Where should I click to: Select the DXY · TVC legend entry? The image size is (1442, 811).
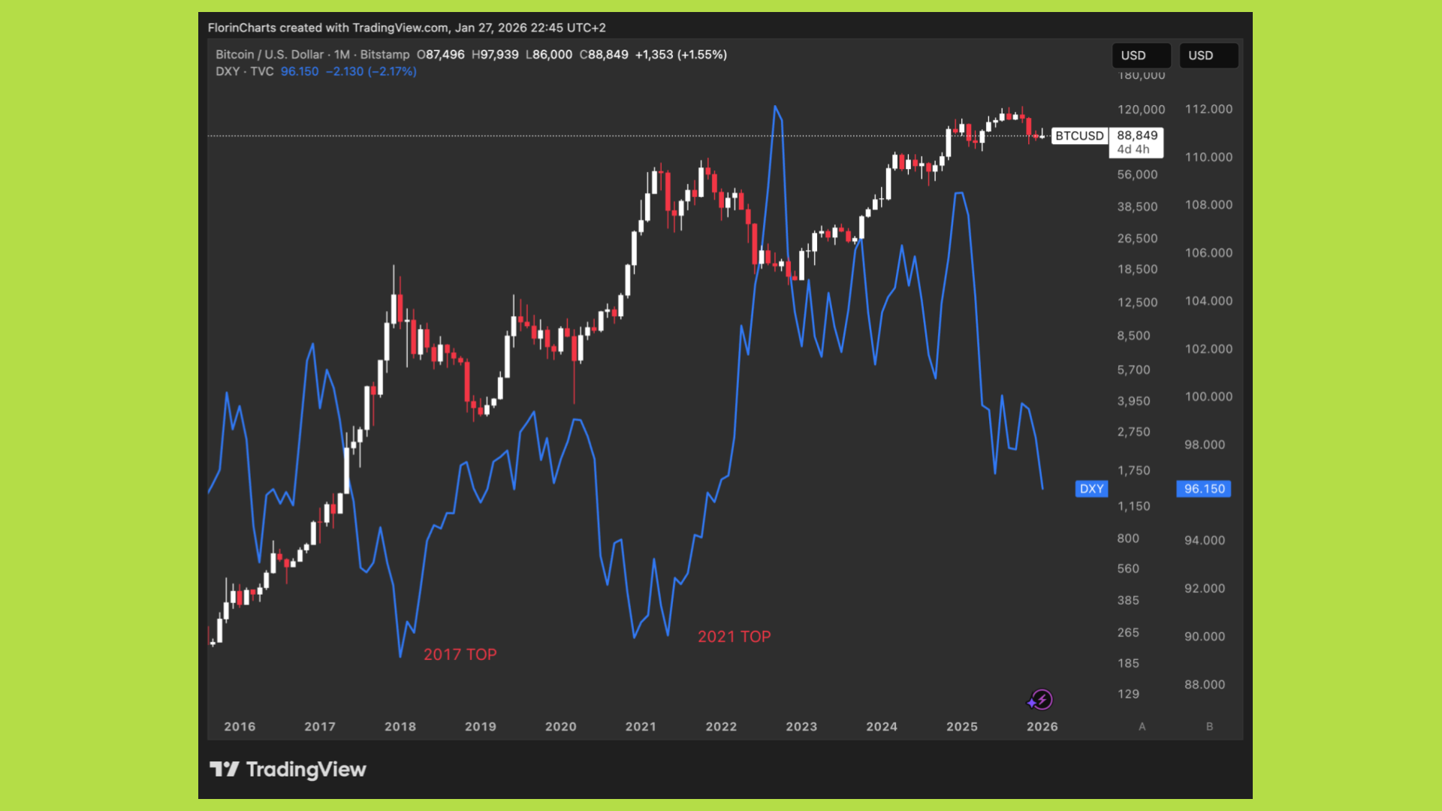(x=244, y=71)
